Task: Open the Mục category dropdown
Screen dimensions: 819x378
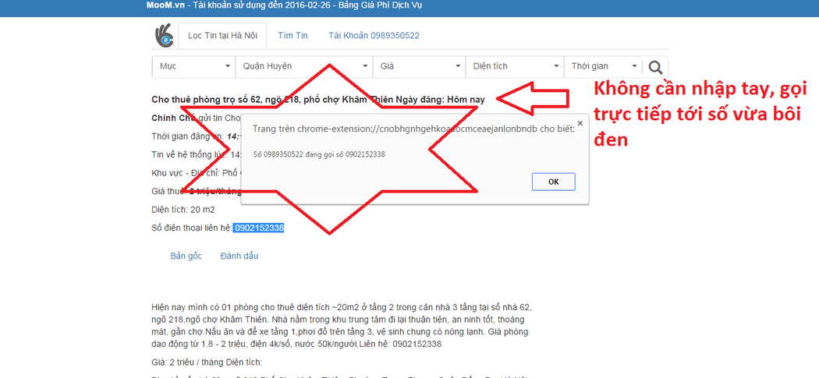Action: click(193, 67)
